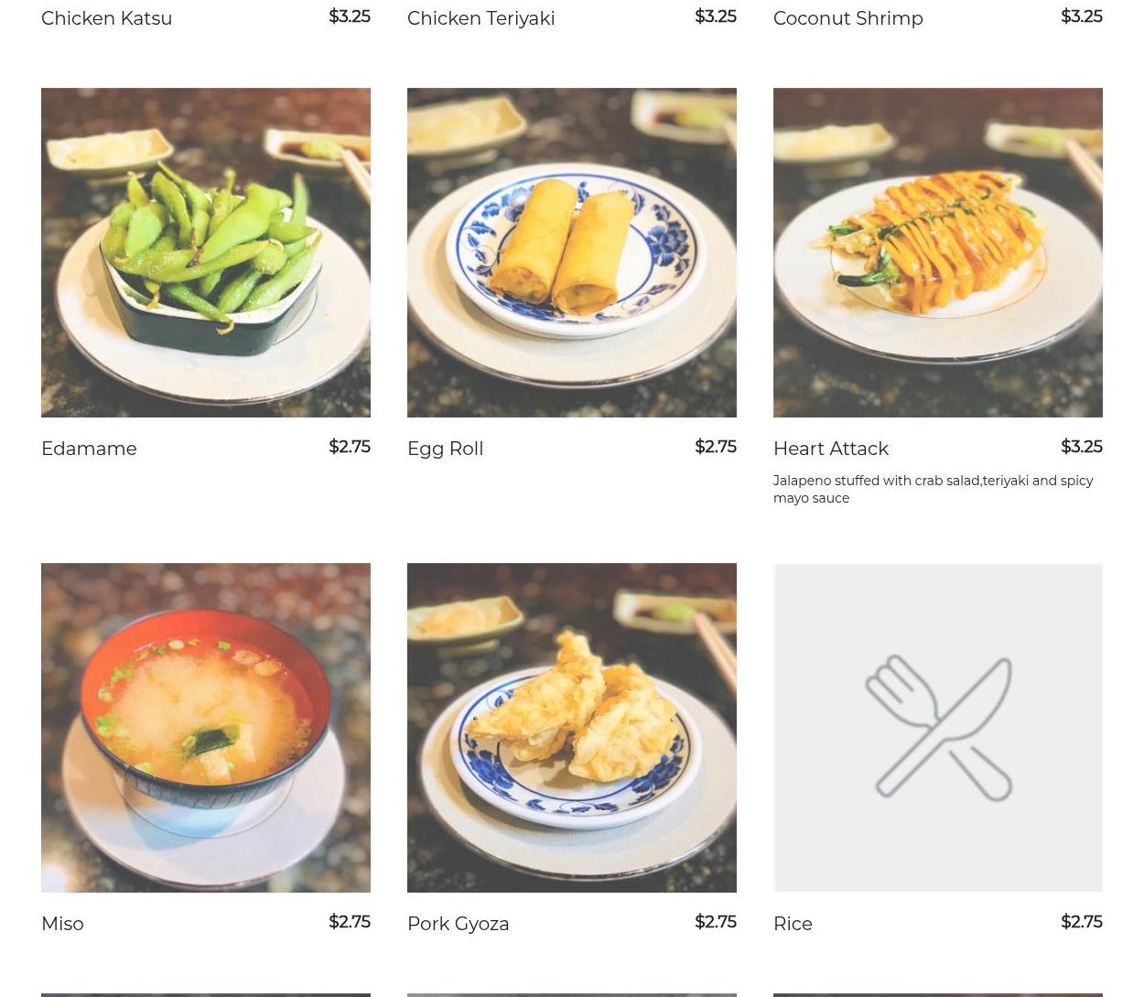Select the Coconut Shrimp item name
This screenshot has height=997, width=1144.
pos(847,18)
